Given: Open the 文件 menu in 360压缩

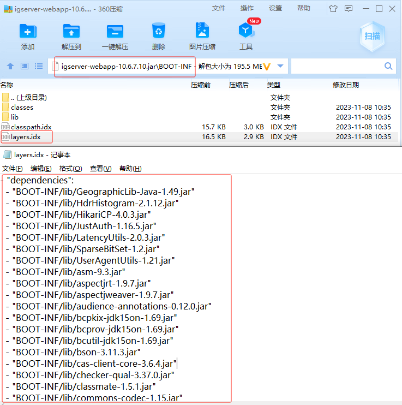Looking at the screenshot, I should point(219,8).
